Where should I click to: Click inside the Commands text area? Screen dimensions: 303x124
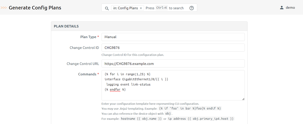click(173, 85)
